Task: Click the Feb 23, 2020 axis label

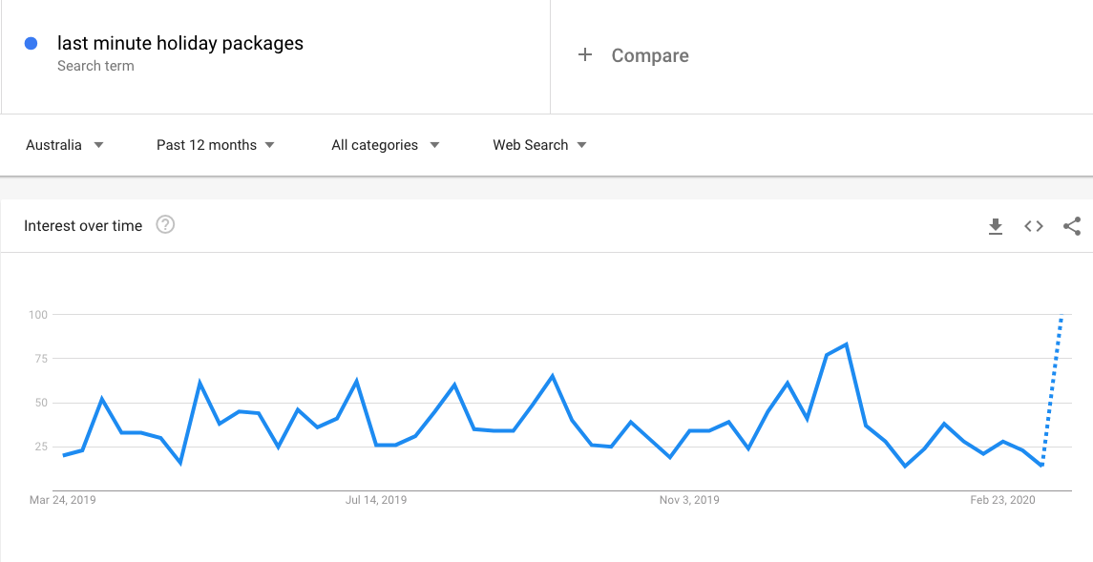Action: [x=1003, y=500]
